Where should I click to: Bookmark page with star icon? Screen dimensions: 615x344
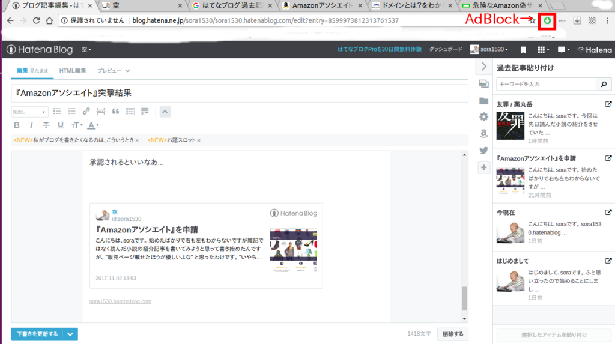(x=532, y=20)
